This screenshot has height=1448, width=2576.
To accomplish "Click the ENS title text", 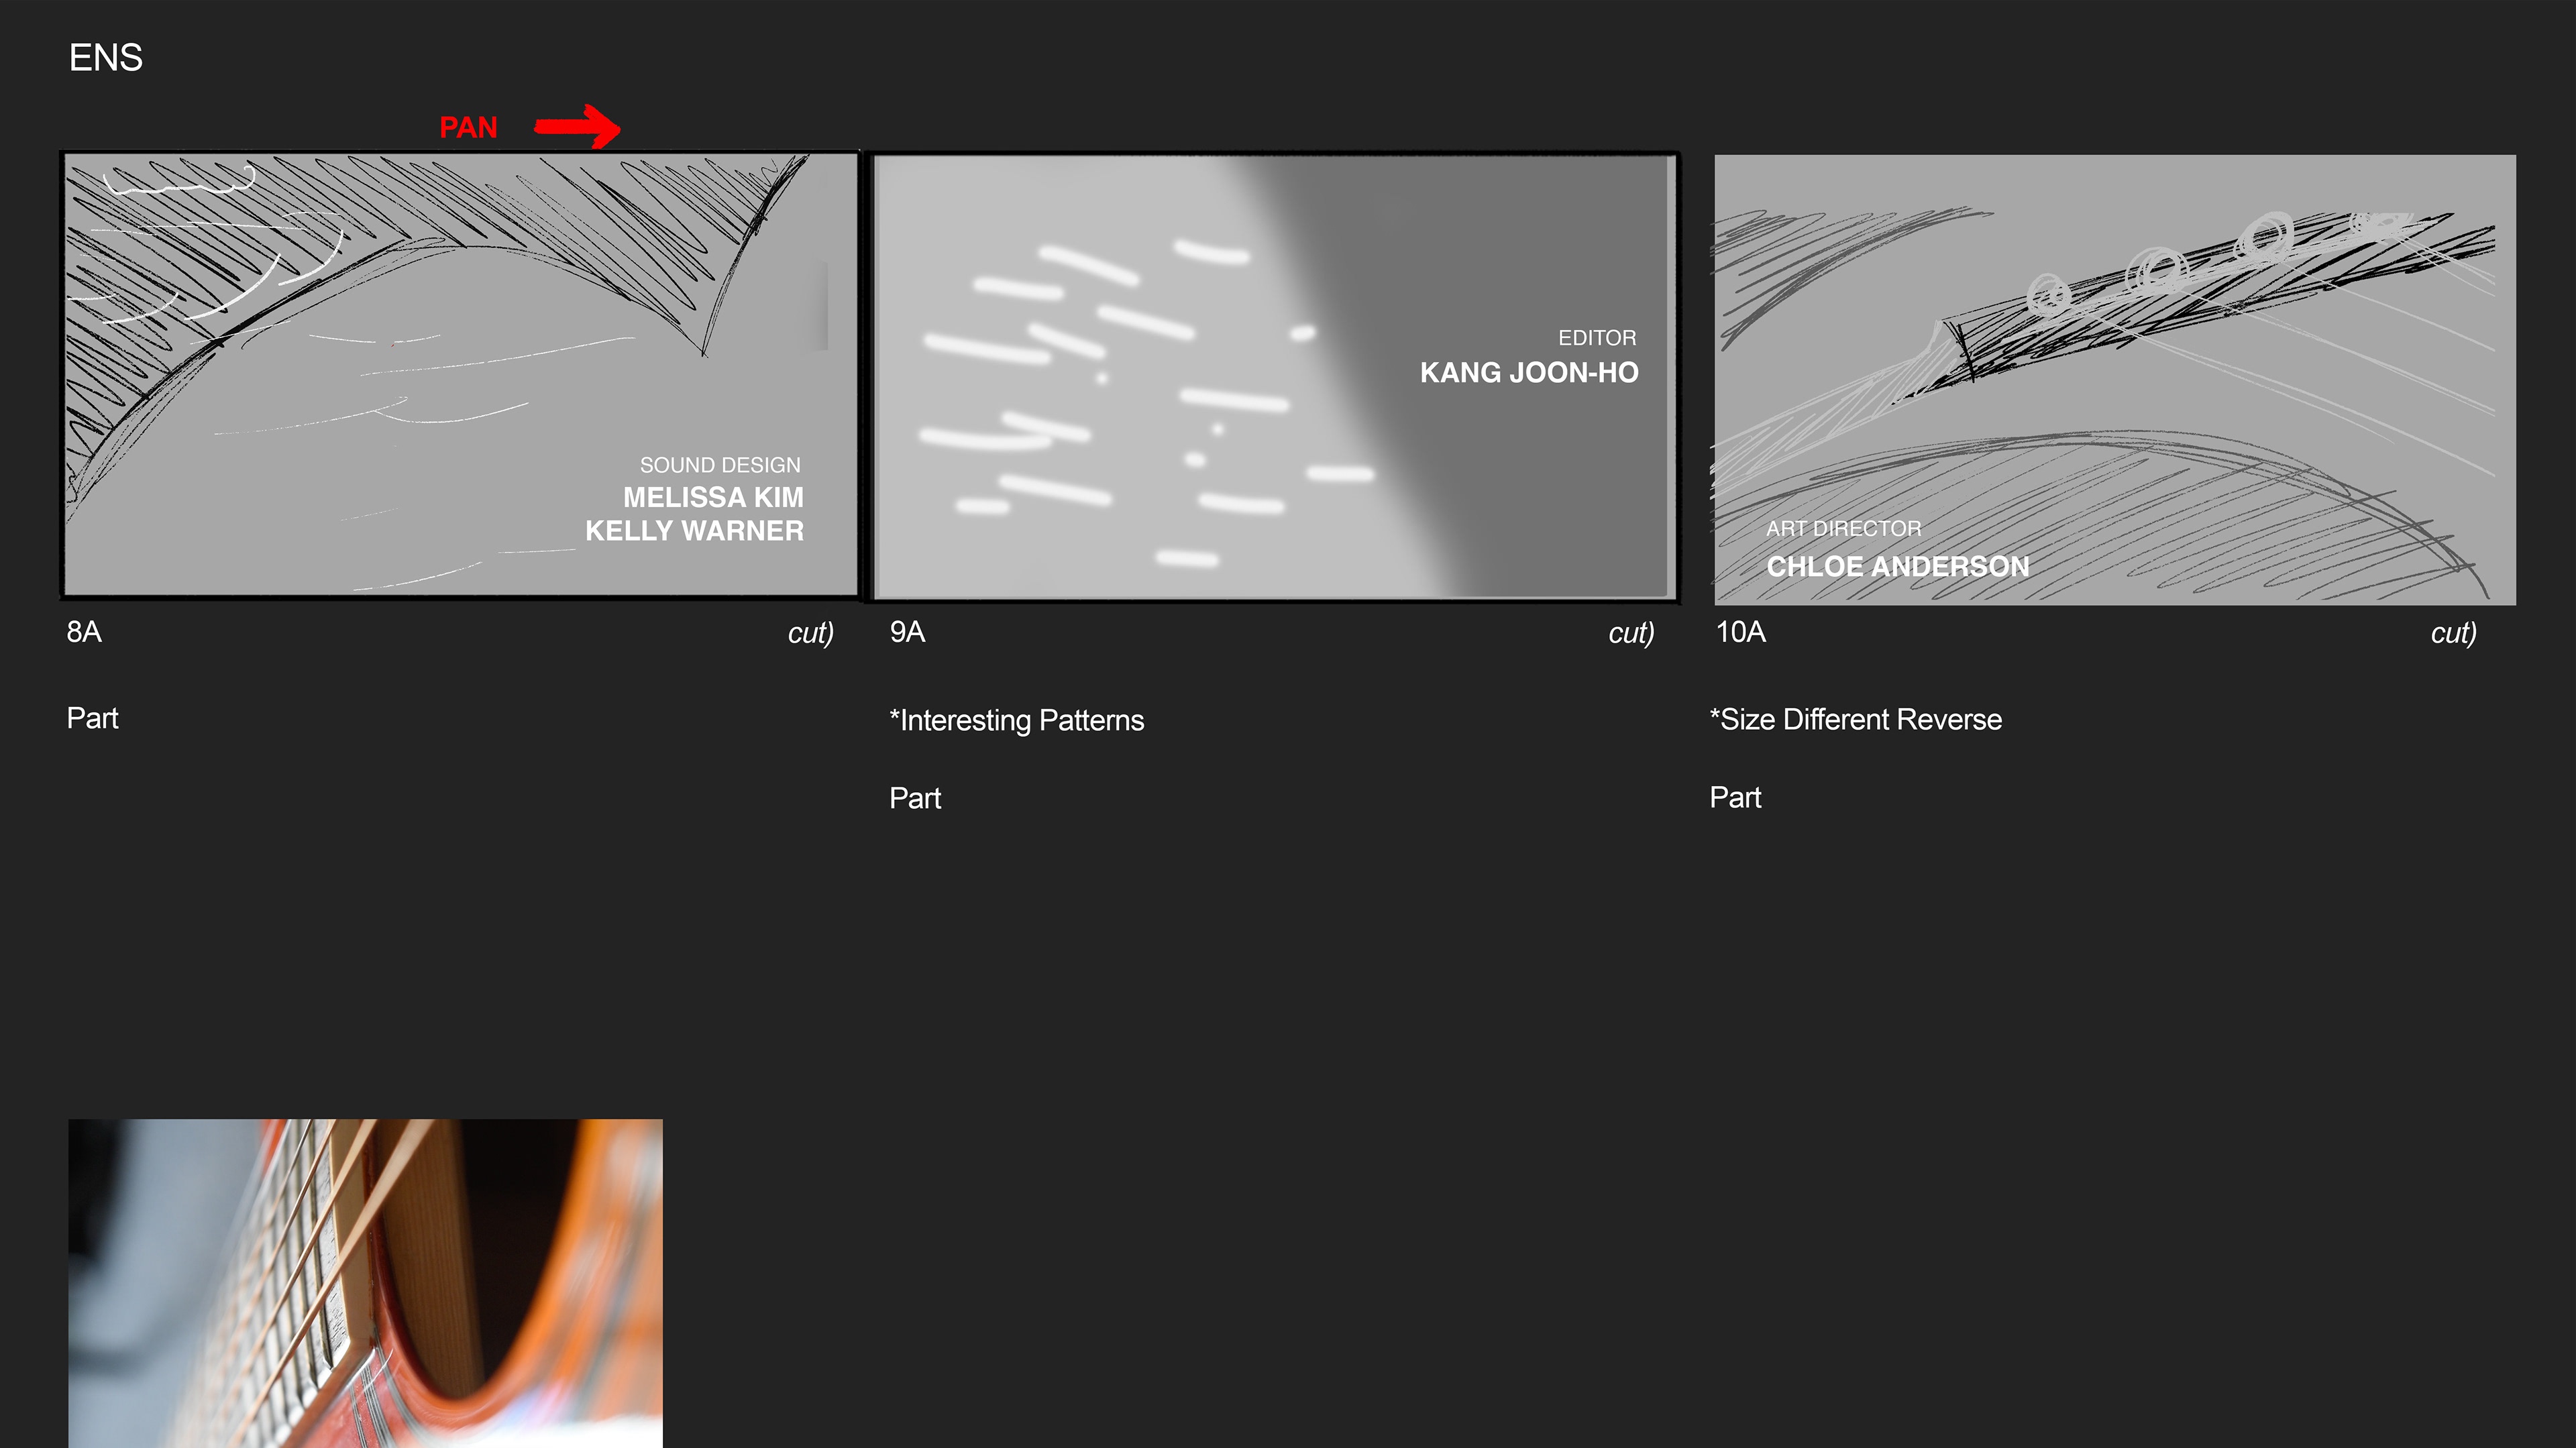I will tap(106, 58).
